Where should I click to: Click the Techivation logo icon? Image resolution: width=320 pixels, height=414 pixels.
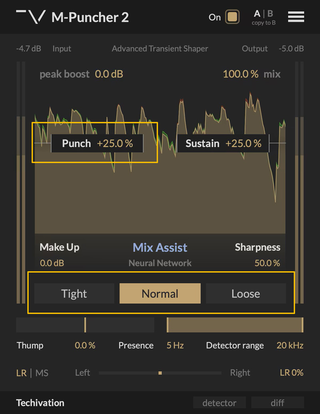point(30,16)
